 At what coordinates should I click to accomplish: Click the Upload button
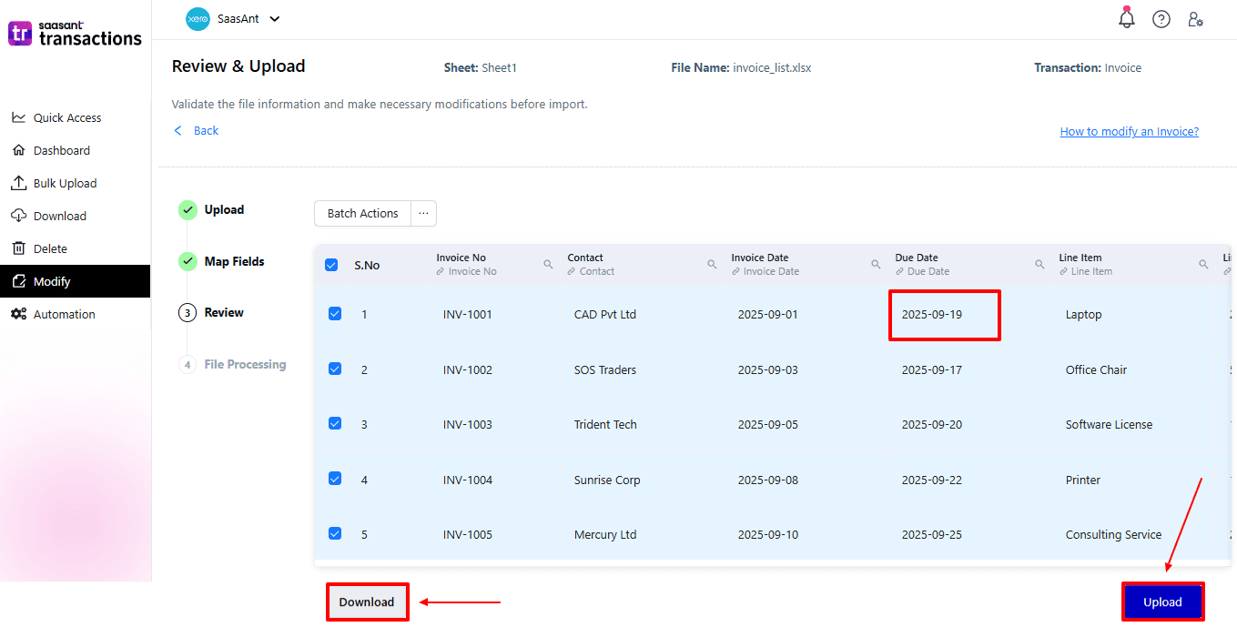(x=1162, y=602)
